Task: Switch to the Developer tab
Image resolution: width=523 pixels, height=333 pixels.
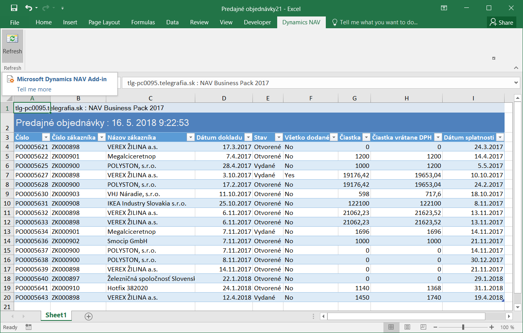Action: coord(257,22)
